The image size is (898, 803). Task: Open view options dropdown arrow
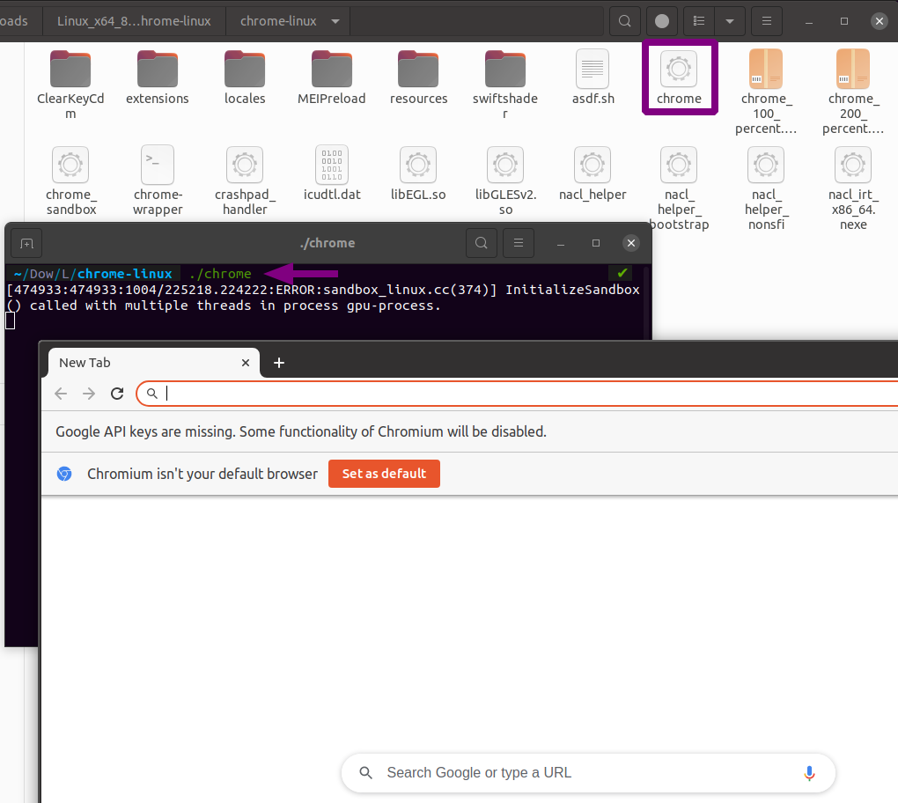729,21
